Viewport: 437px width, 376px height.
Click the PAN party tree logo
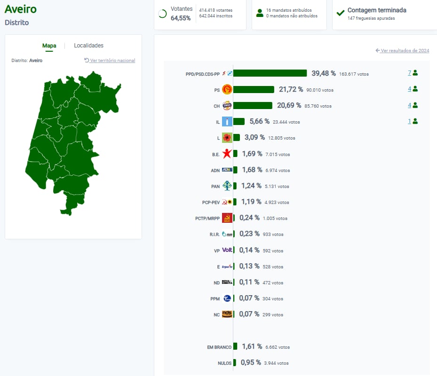click(227, 186)
